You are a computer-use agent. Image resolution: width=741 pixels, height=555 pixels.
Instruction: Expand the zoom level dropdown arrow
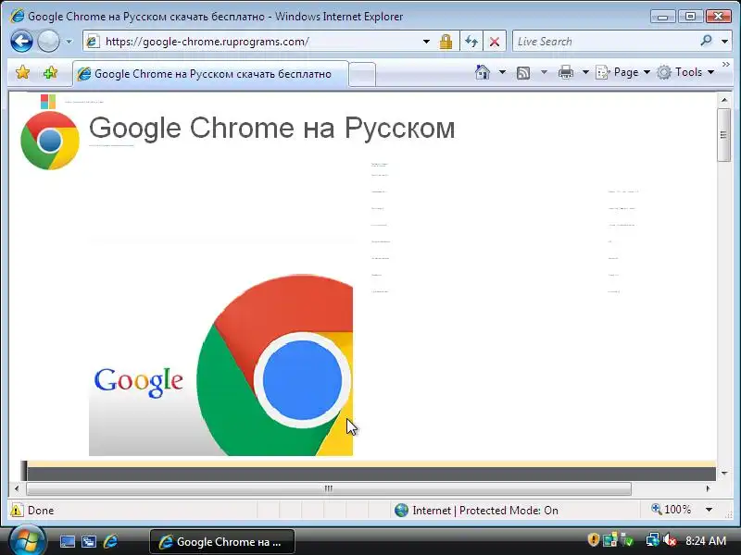pos(709,511)
